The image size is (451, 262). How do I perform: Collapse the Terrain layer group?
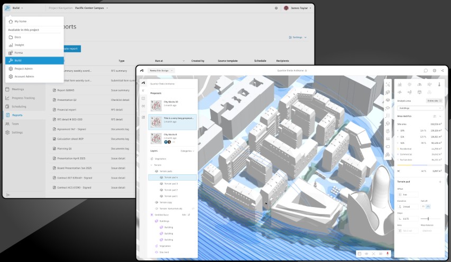pos(151,165)
